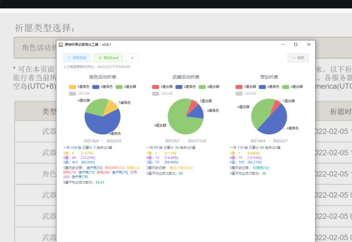Click the 一共 90 抽 summary line
Screen dimensions: 352x242
tap(171, 148)
